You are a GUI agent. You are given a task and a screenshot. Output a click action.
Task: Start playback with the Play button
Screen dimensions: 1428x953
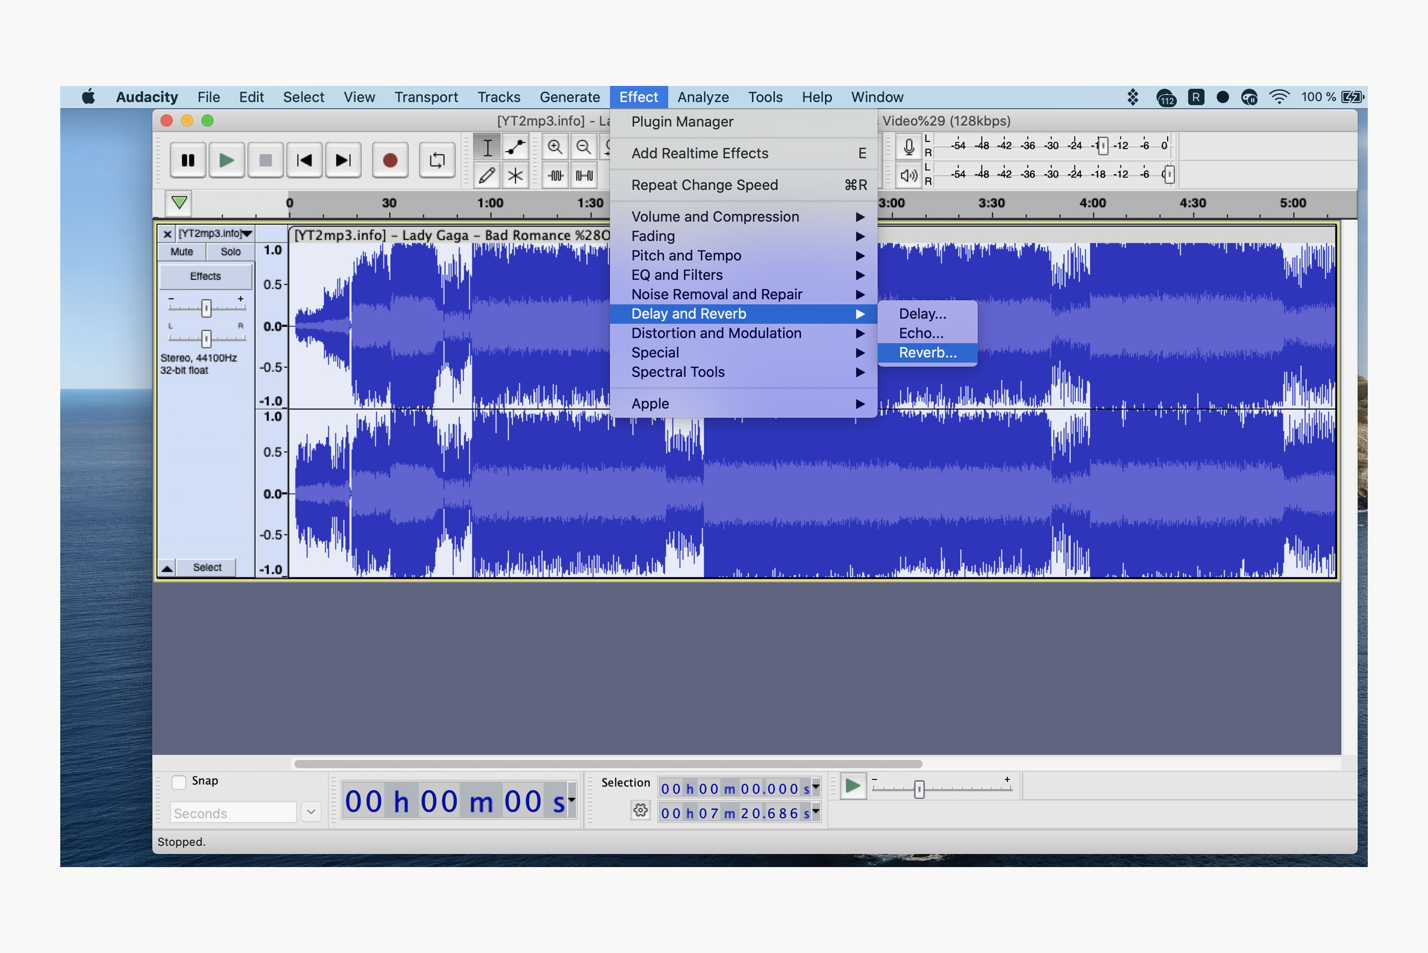[227, 160]
